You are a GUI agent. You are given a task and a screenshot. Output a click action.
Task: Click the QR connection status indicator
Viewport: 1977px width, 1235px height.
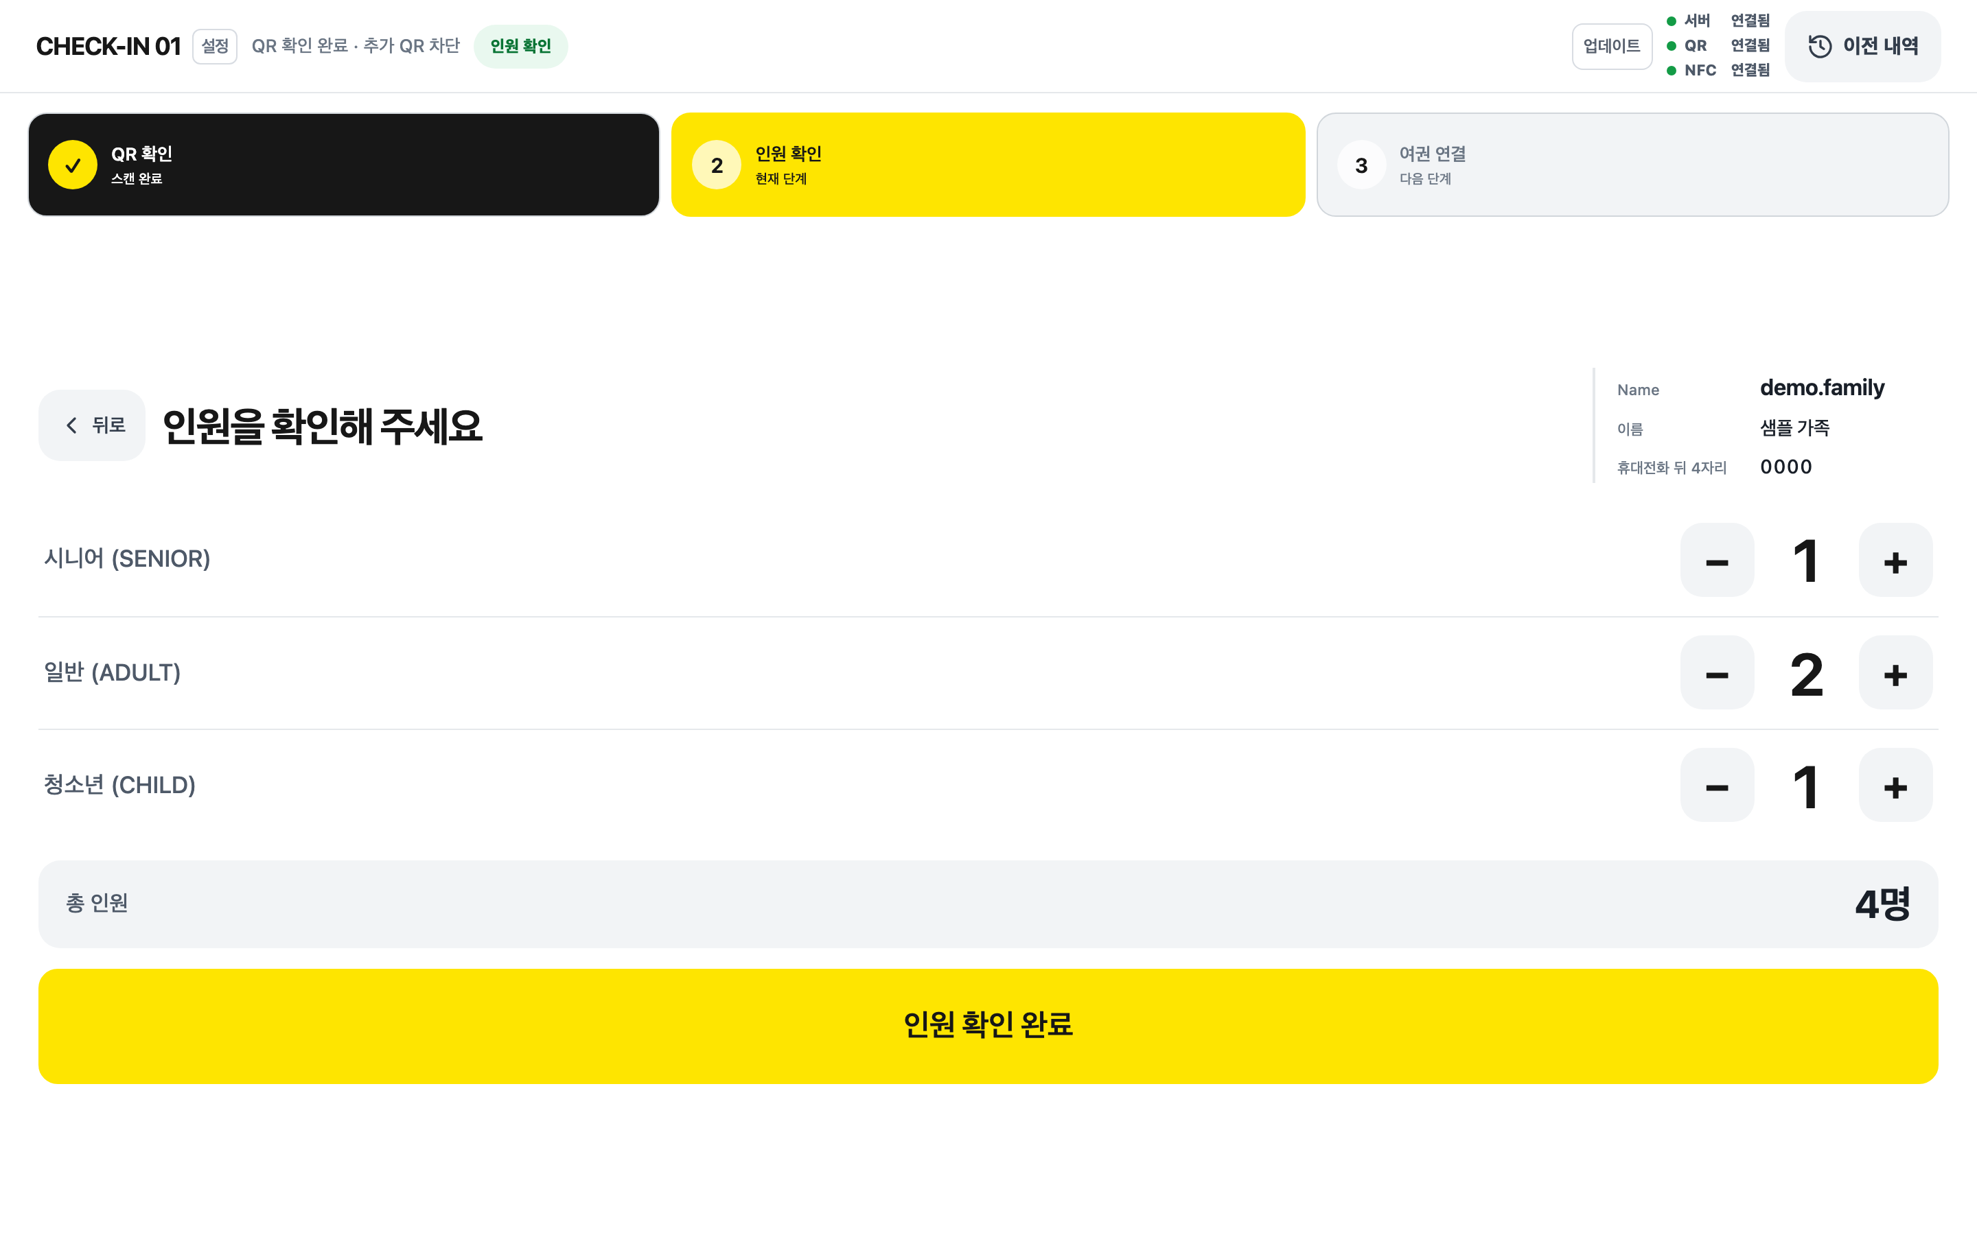point(1718,46)
